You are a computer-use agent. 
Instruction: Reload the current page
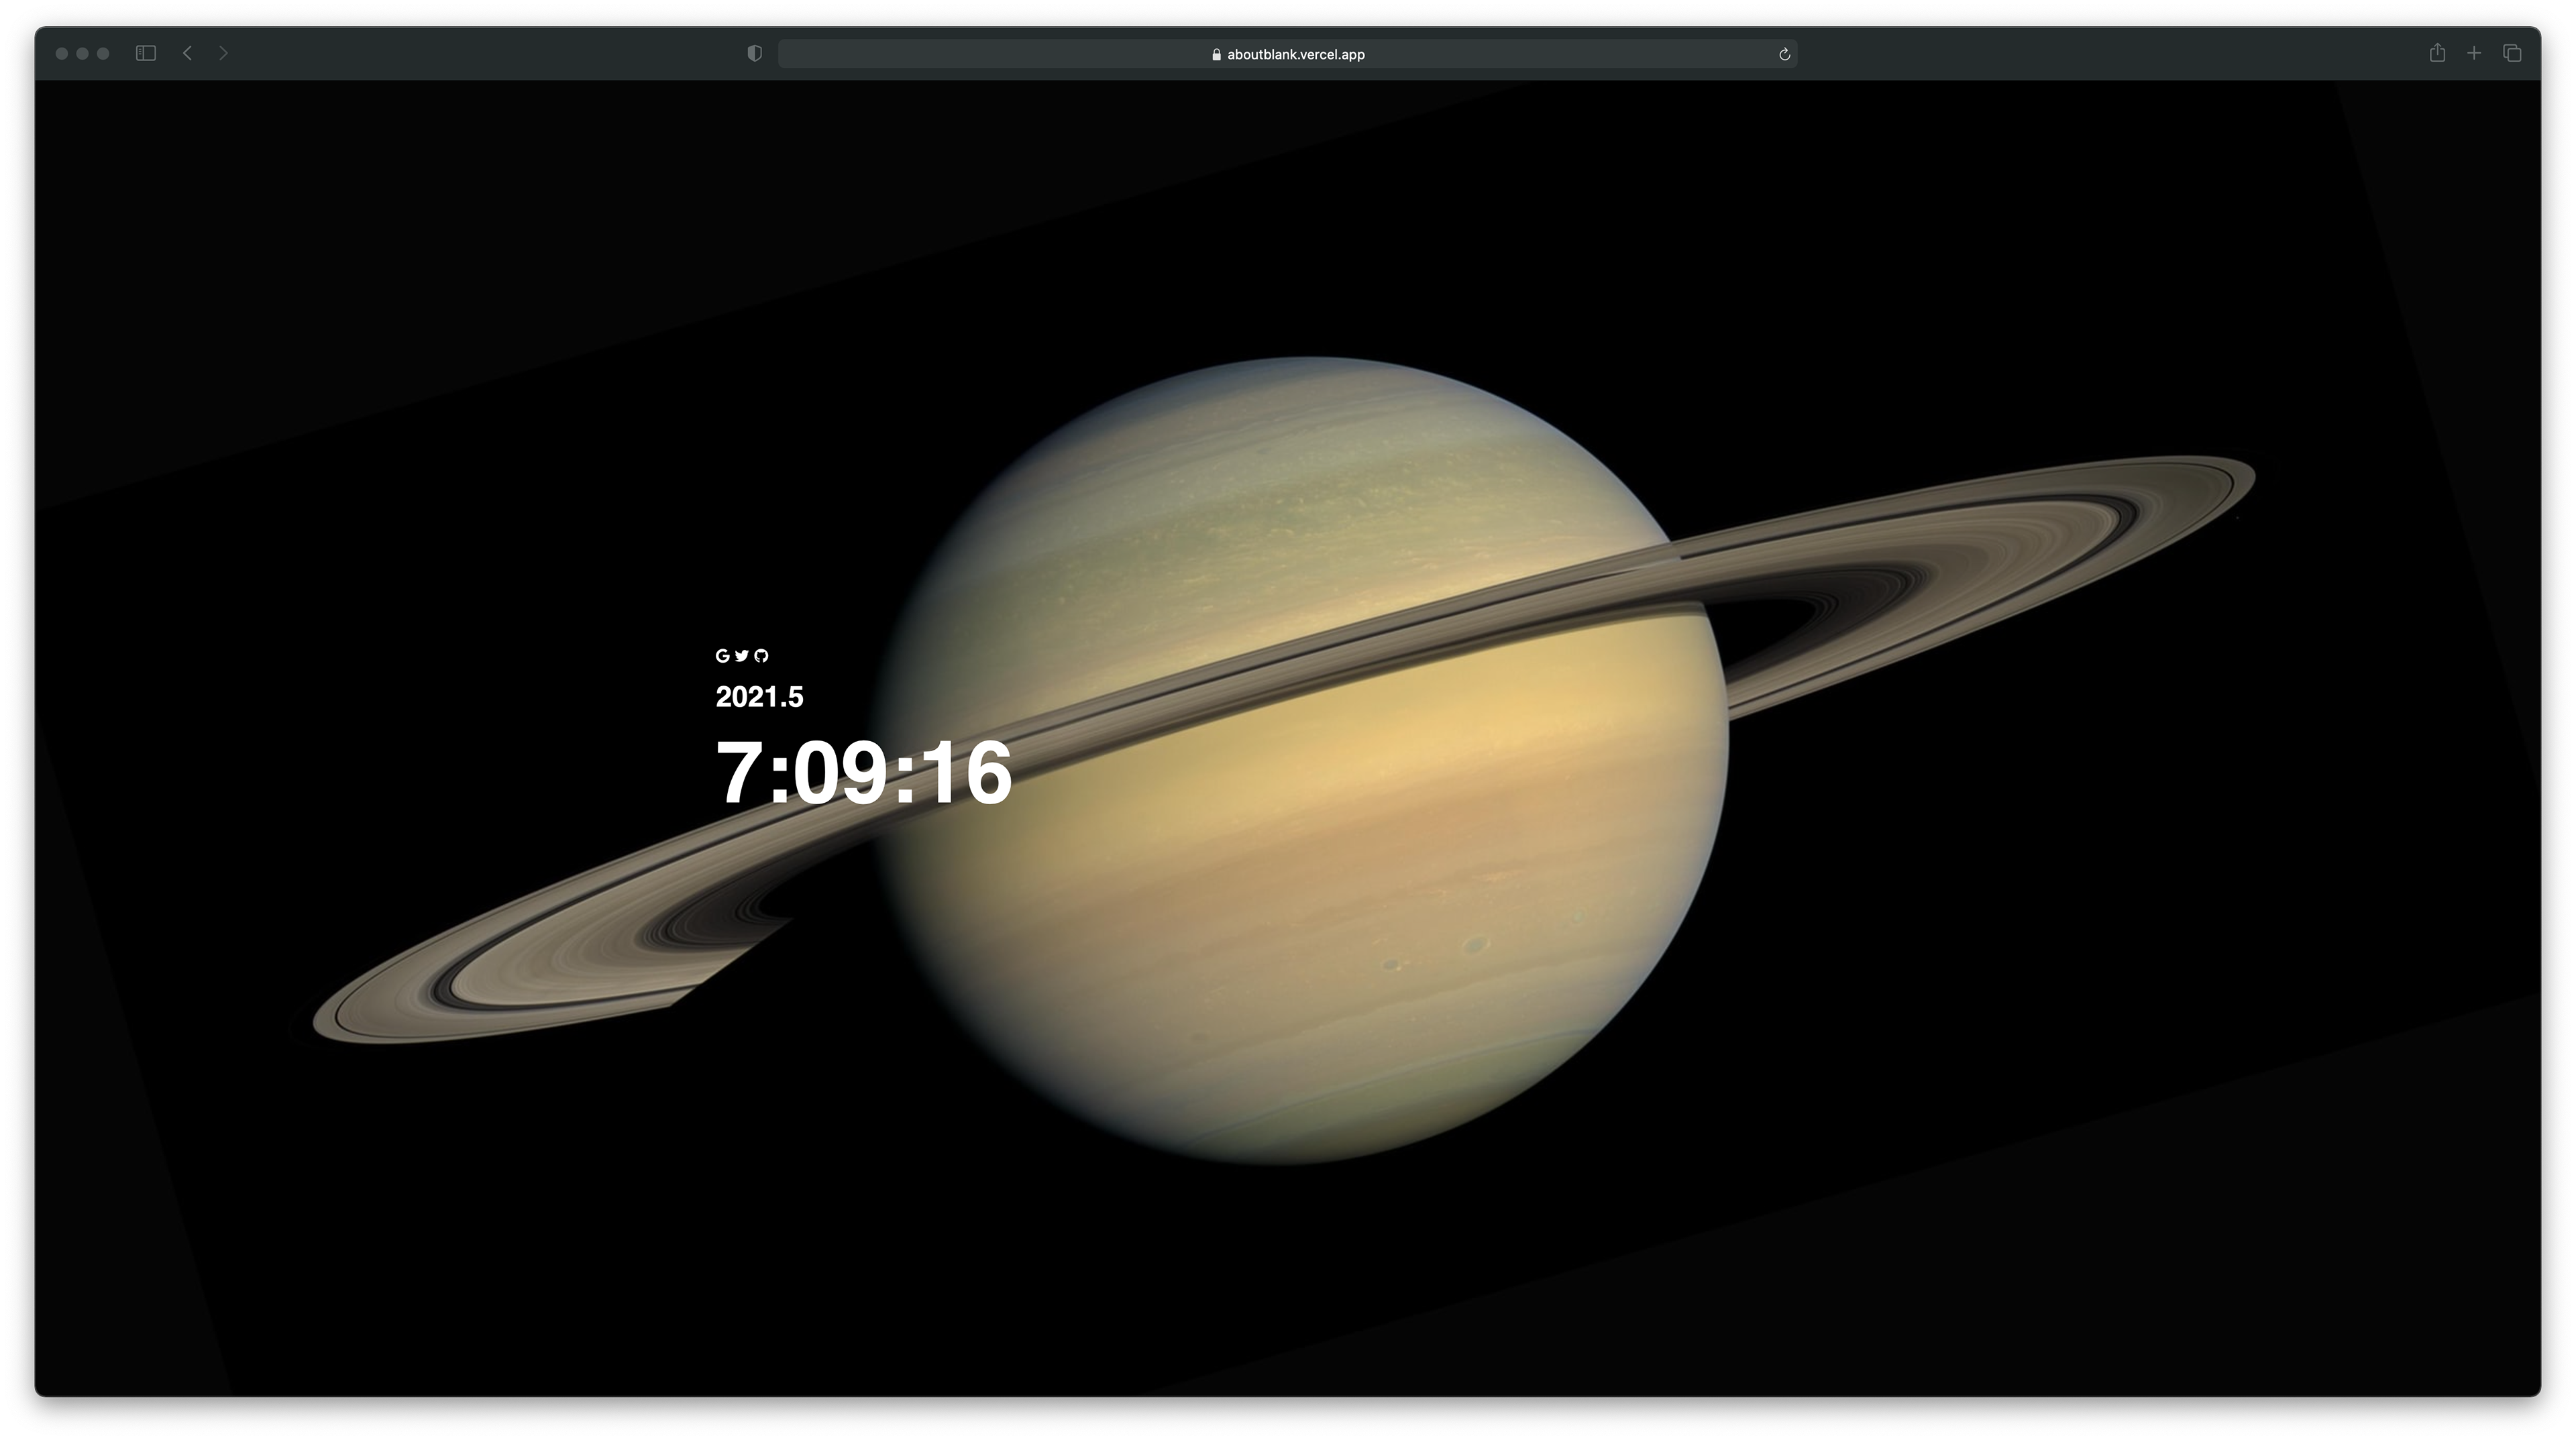click(1784, 54)
